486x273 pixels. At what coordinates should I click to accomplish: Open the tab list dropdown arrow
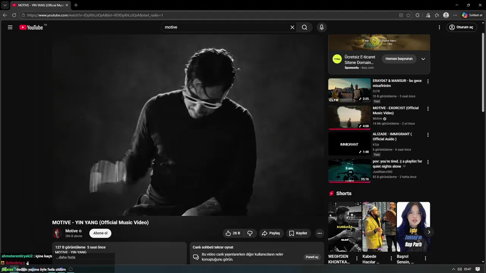click(5, 5)
